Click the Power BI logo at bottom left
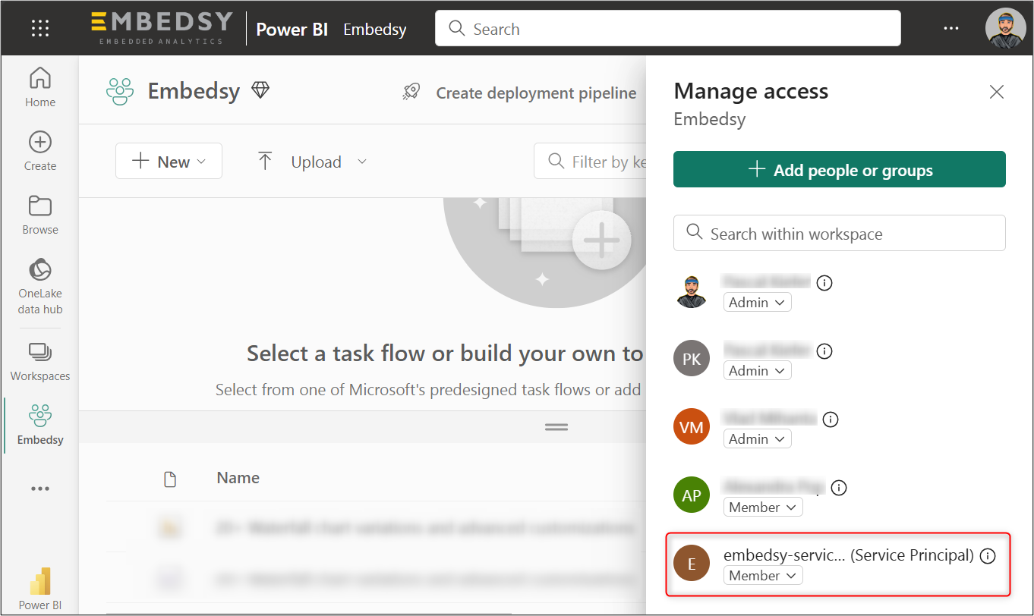This screenshot has height=616, width=1034. [x=39, y=589]
